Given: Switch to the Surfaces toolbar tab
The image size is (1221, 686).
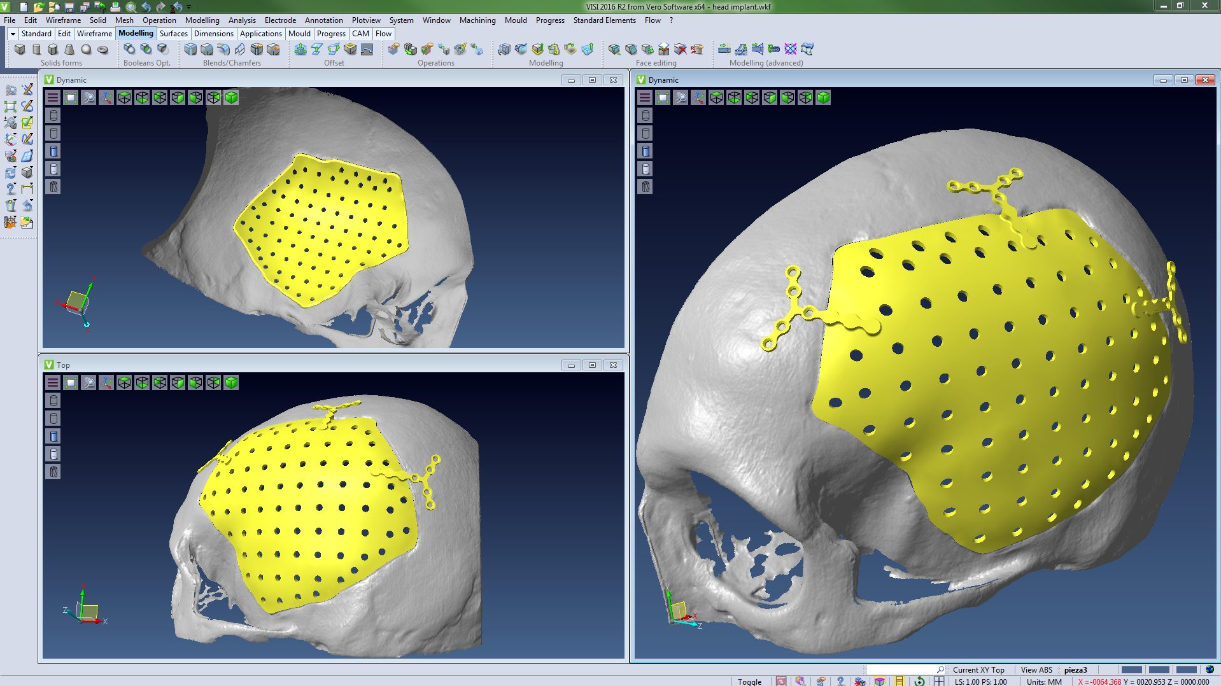Looking at the screenshot, I should 173,34.
